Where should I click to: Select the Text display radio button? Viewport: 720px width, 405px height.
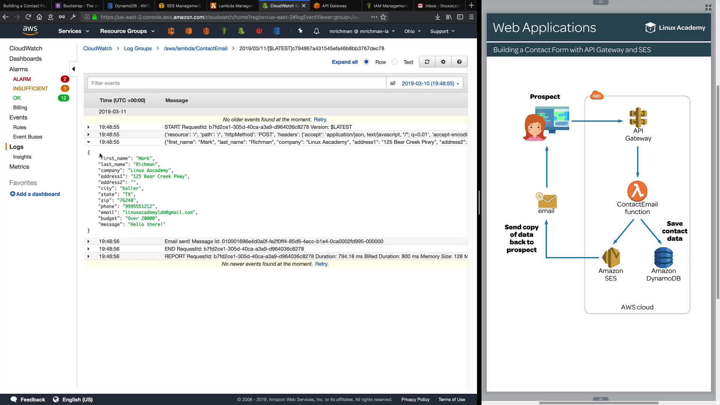pyautogui.click(x=394, y=62)
